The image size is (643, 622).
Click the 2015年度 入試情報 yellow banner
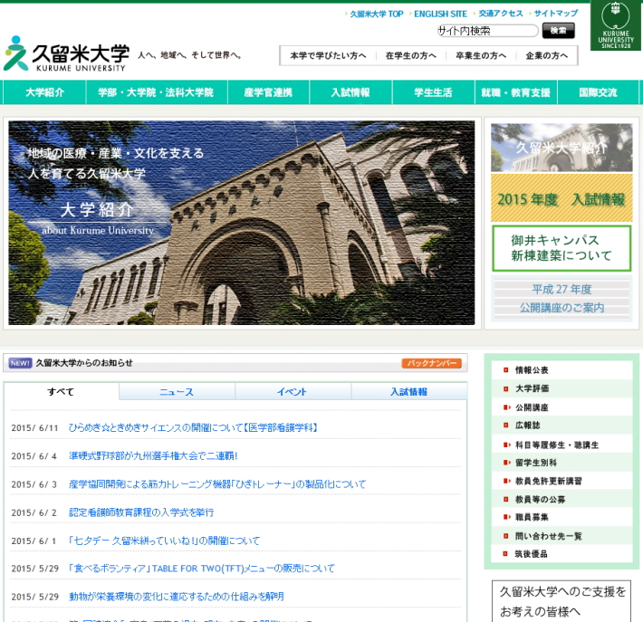coord(561,199)
